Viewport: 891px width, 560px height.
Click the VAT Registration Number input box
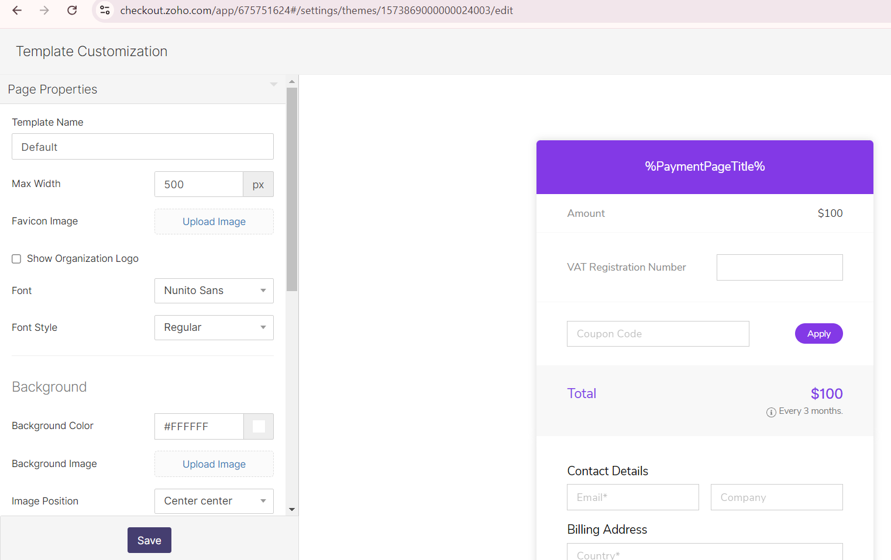779,267
